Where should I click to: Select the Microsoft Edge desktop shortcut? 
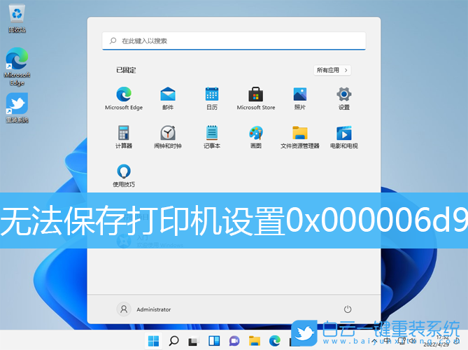tap(17, 67)
